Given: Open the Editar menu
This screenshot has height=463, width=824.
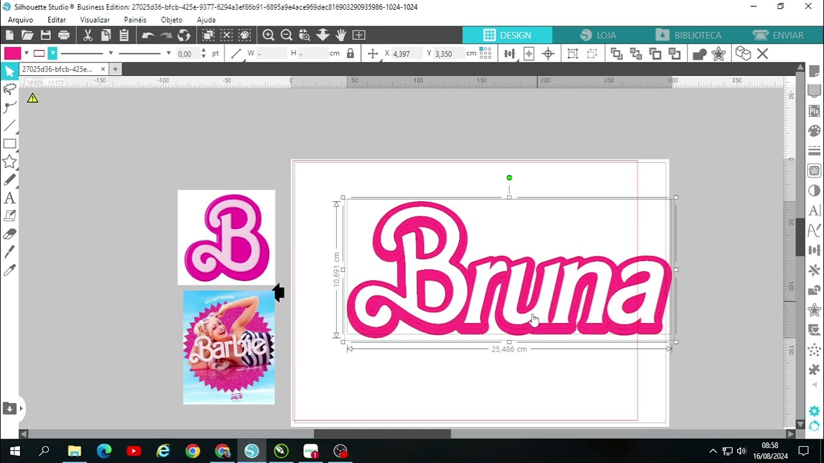Looking at the screenshot, I should (x=57, y=20).
